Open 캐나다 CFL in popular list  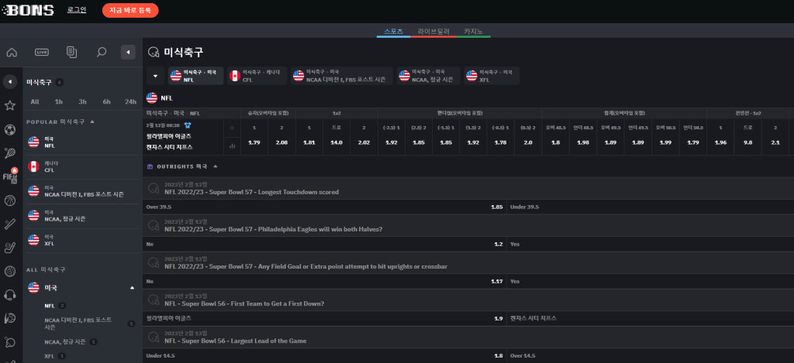tap(81, 167)
